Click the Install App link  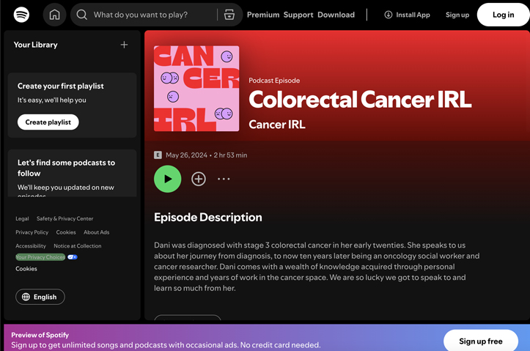(407, 15)
